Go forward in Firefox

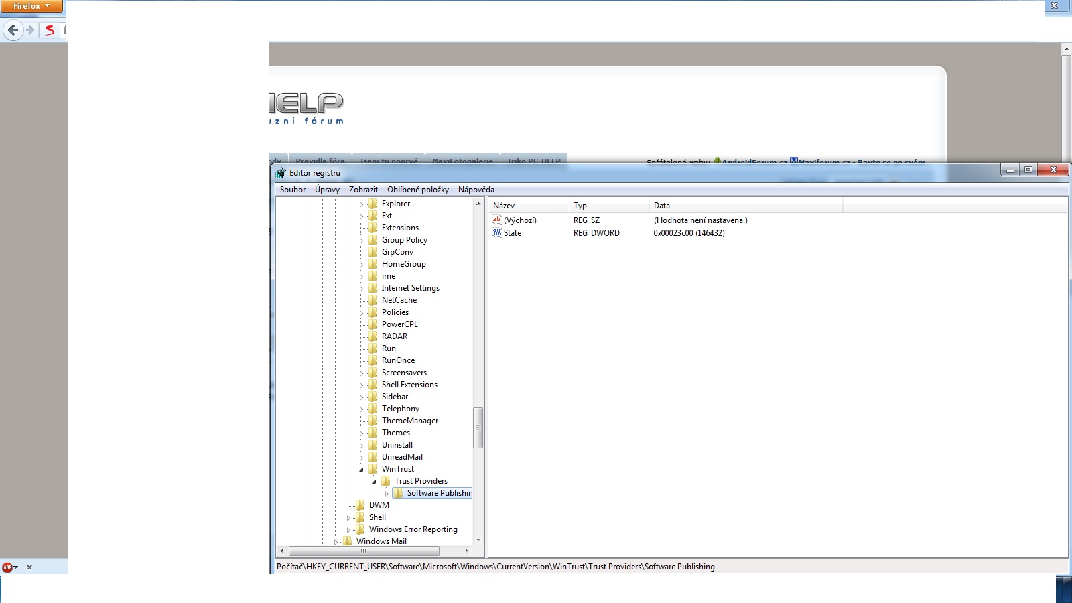[x=30, y=30]
